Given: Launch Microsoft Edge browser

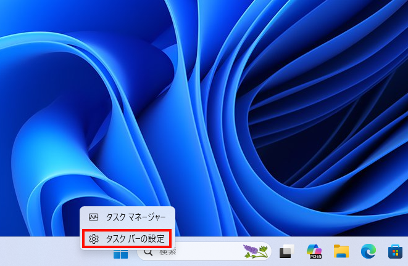Looking at the screenshot, I should [x=368, y=251].
